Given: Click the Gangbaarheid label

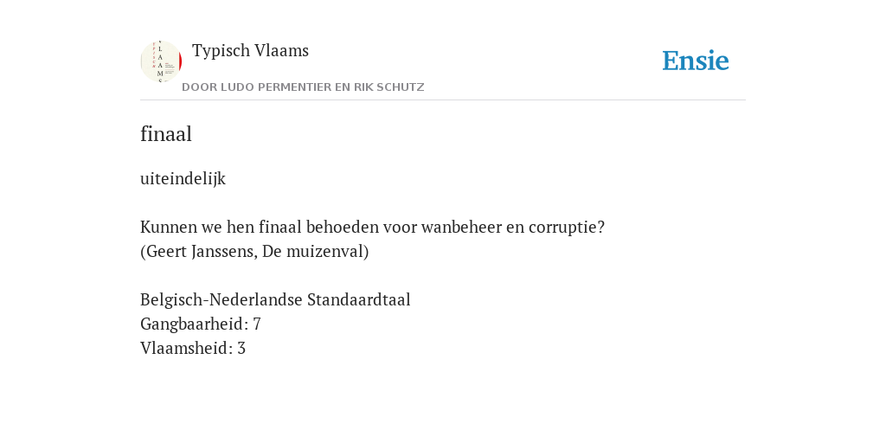Looking at the screenshot, I should (192, 324).
